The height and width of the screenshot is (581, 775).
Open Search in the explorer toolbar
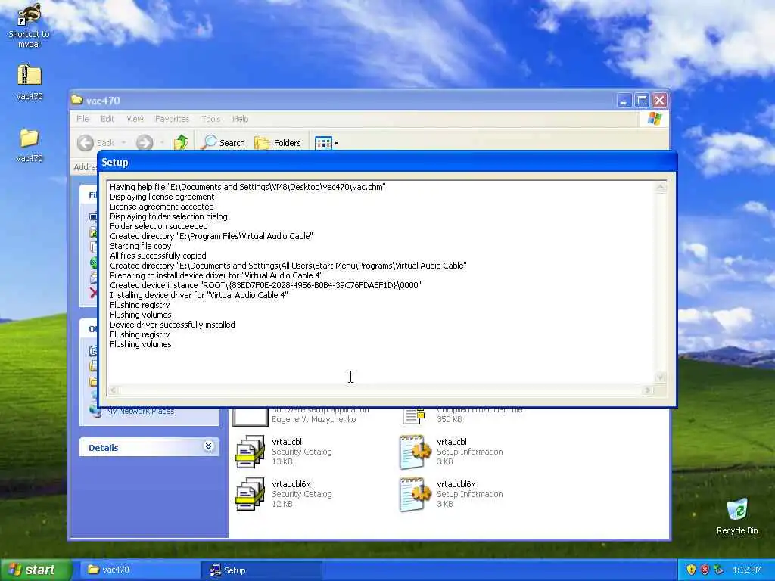[x=223, y=143]
